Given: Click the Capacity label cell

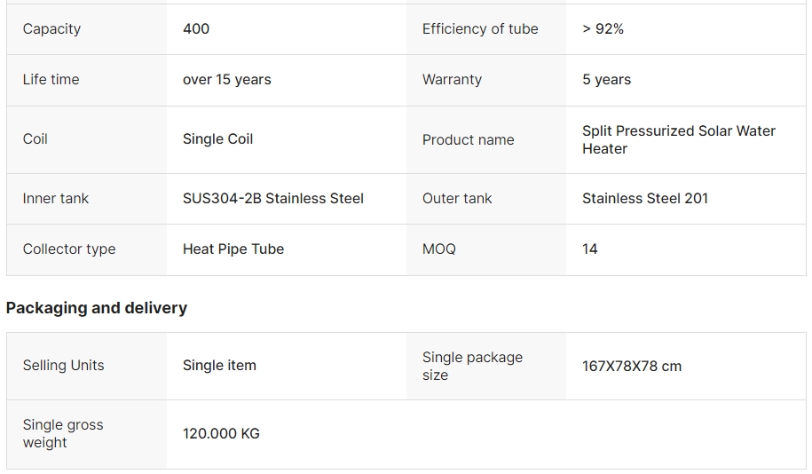Looking at the screenshot, I should pos(51,29).
